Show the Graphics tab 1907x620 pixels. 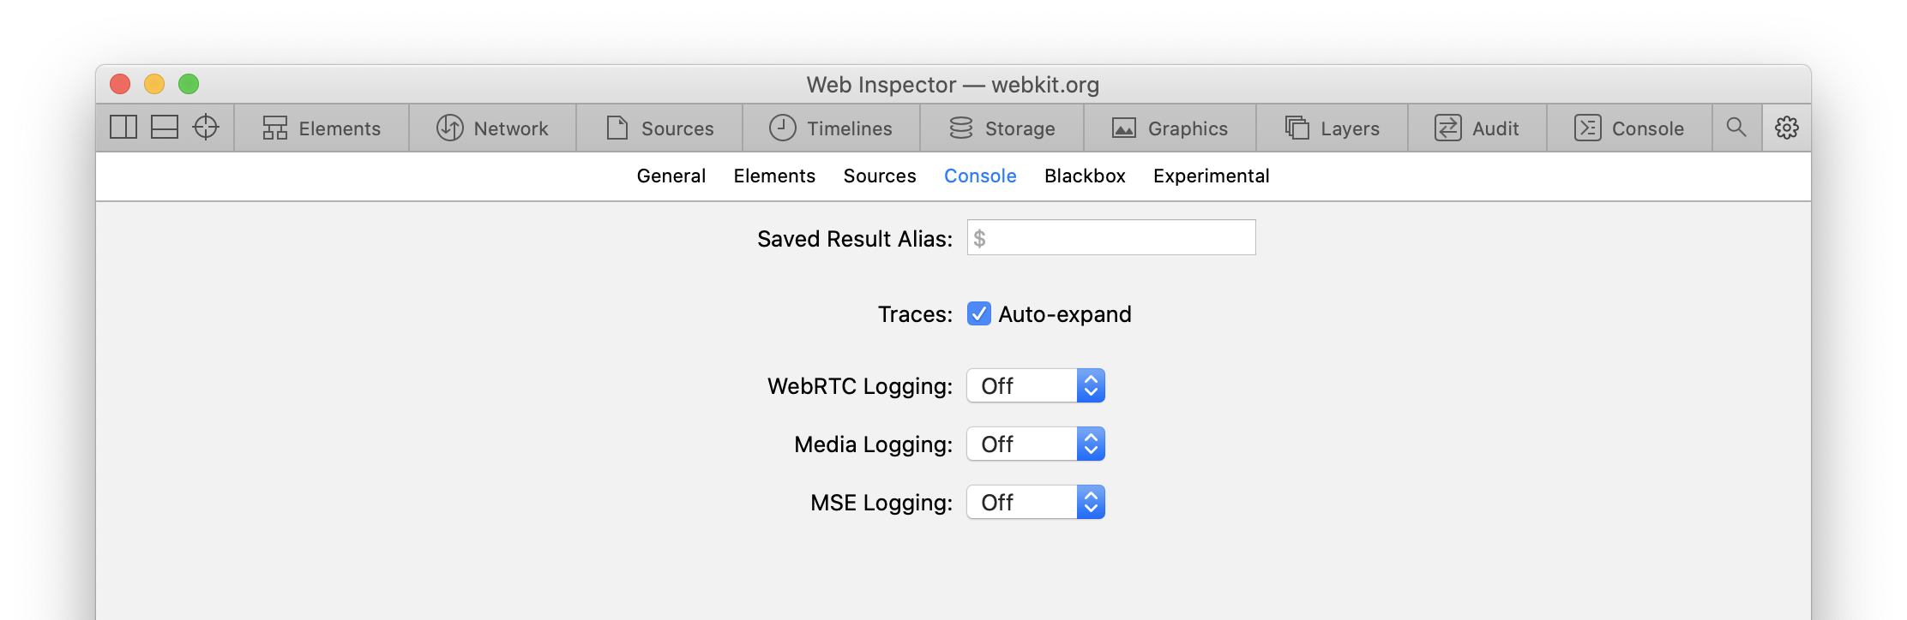click(1170, 128)
